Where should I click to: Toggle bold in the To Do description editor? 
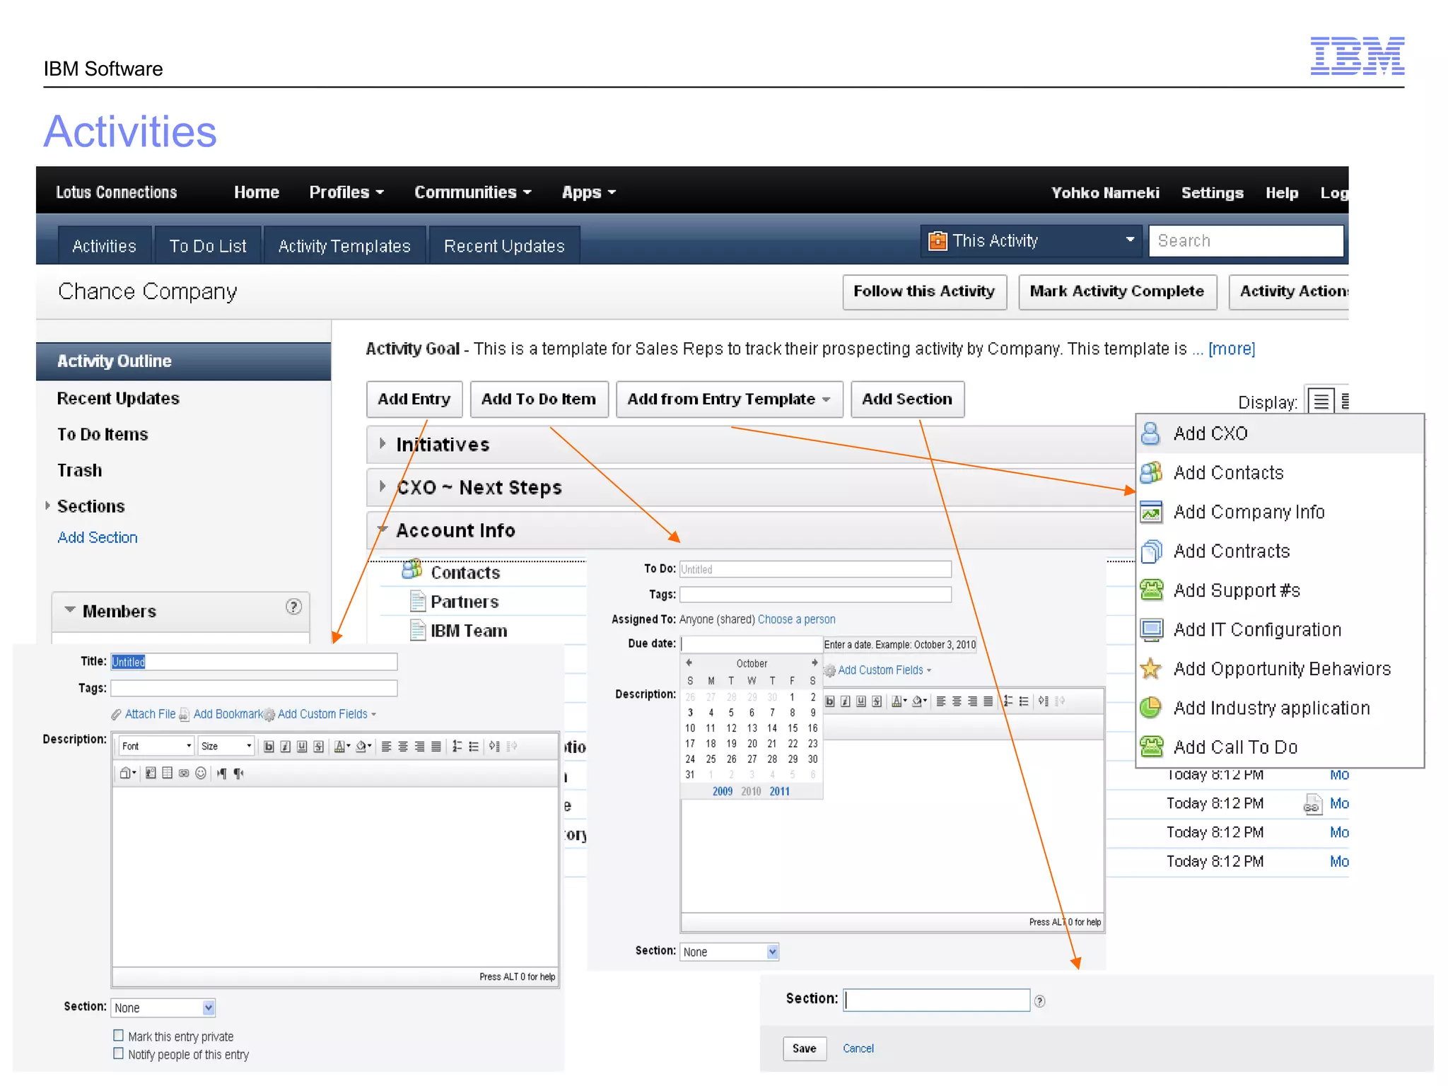pyautogui.click(x=829, y=701)
